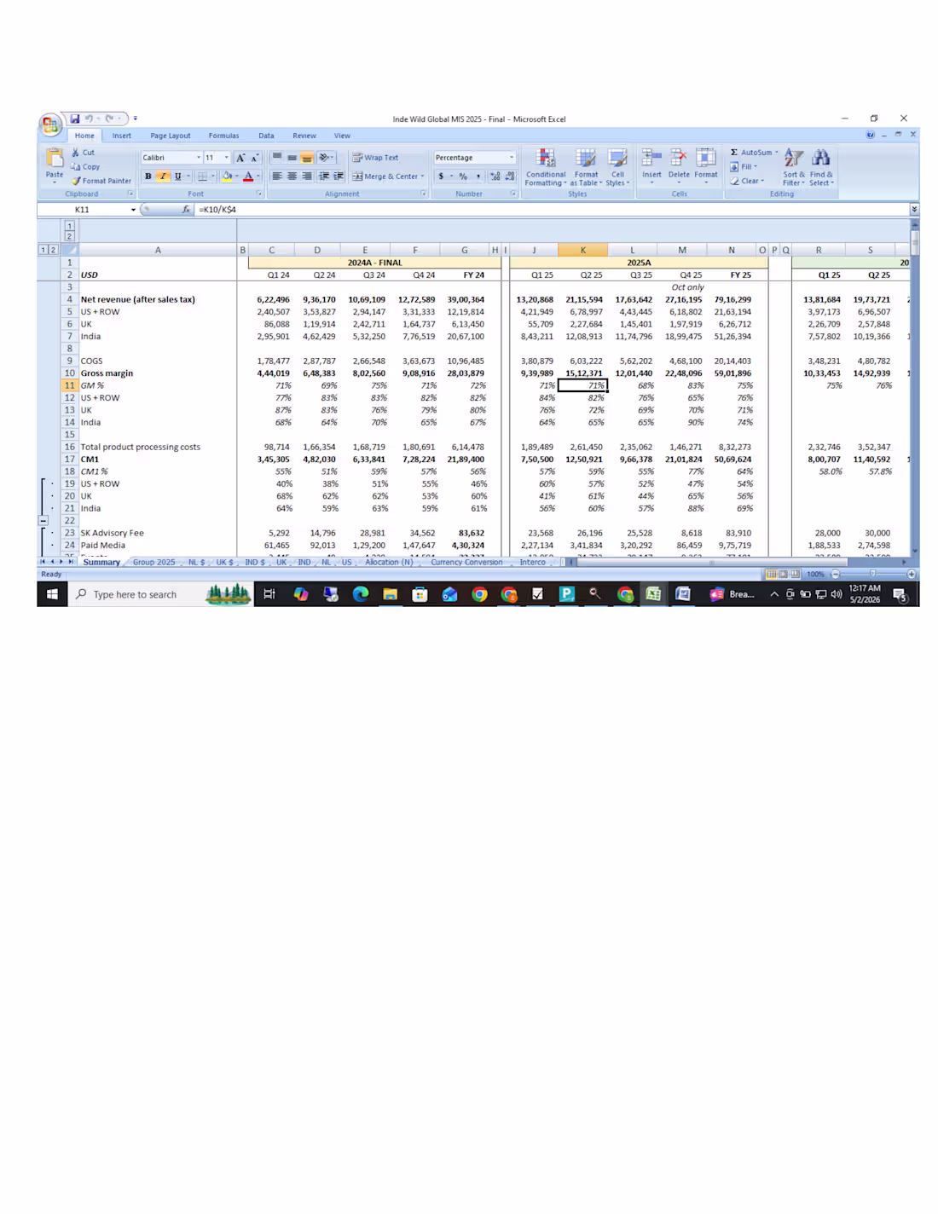This screenshot has width=938, height=1214.
Task: Shrink font size with the small A
Action: tap(254, 158)
